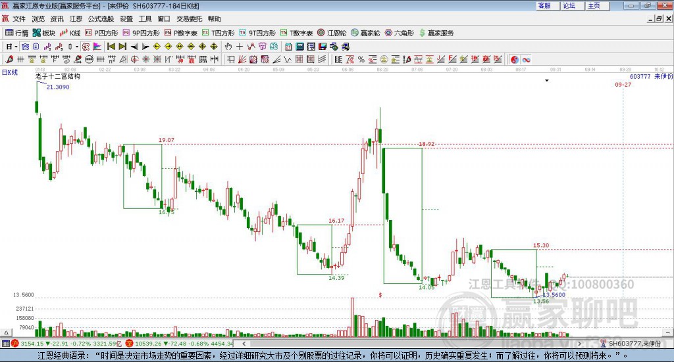This screenshot has width=674, height=362.
Task: Open the 帮助 menu
Action: (x=214, y=19)
